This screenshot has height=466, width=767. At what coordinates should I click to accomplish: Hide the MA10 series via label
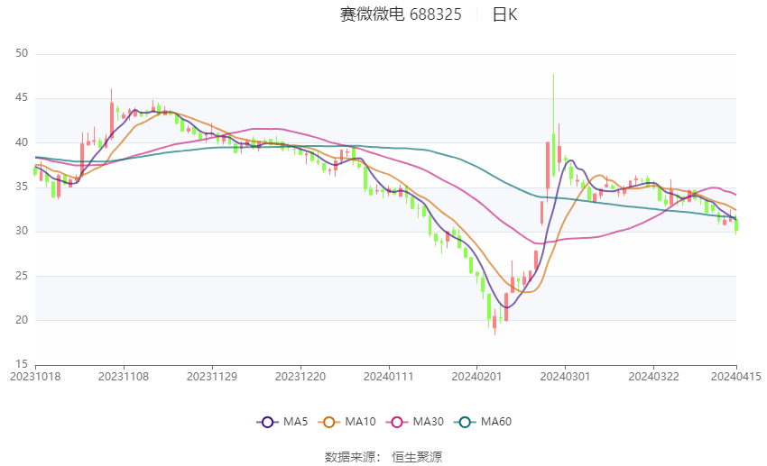point(360,422)
